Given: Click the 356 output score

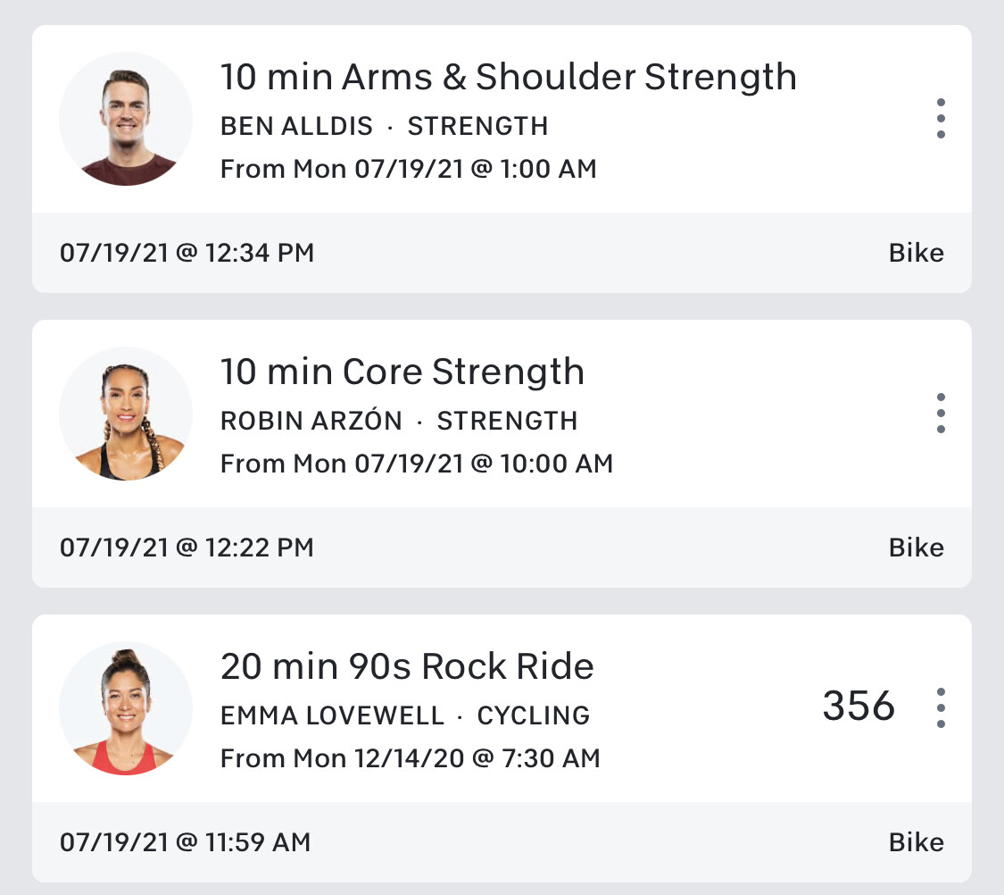Looking at the screenshot, I should pyautogui.click(x=858, y=707).
